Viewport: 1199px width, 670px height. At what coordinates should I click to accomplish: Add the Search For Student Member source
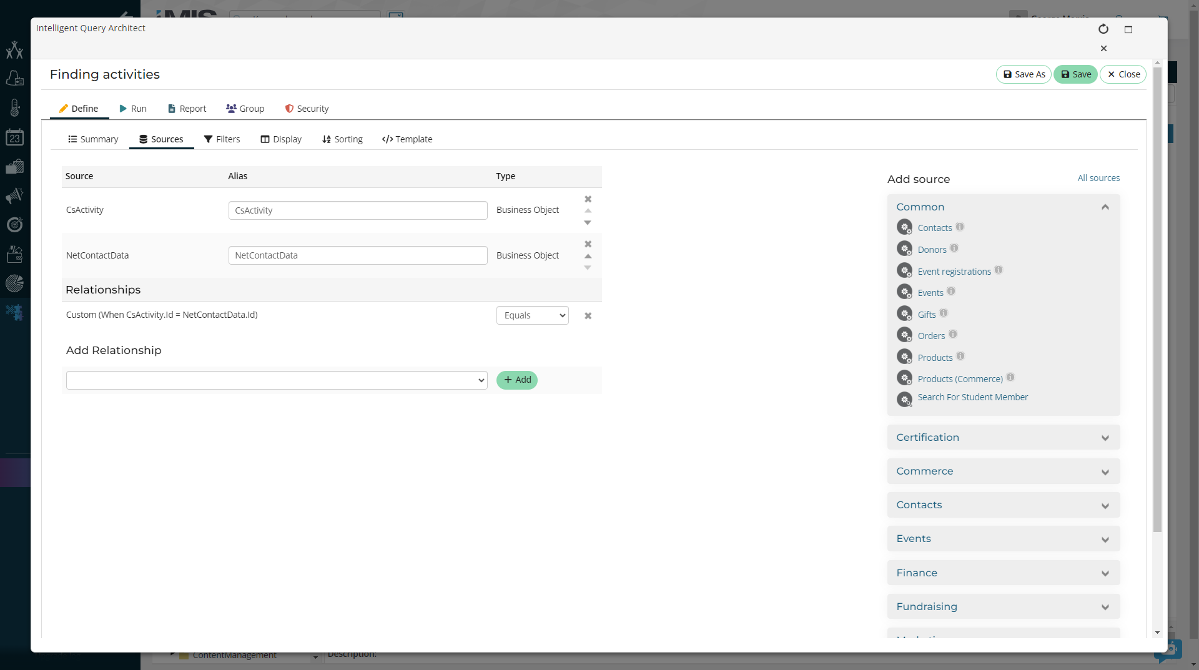tap(972, 397)
